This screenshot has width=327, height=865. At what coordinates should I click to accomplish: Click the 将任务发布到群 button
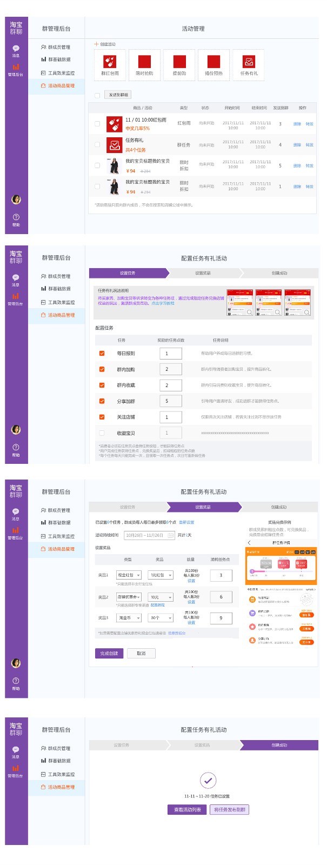pos(230,809)
